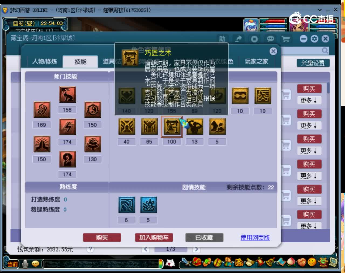Click the sword icon in bottom game toolbar
Viewport: 345px width, 273px height.
[x=186, y=262]
